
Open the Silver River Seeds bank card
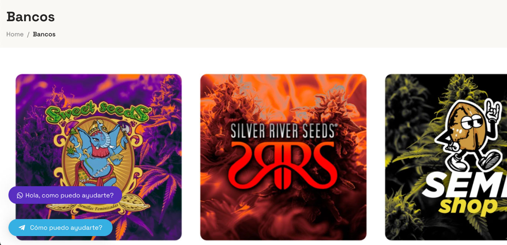283,157
